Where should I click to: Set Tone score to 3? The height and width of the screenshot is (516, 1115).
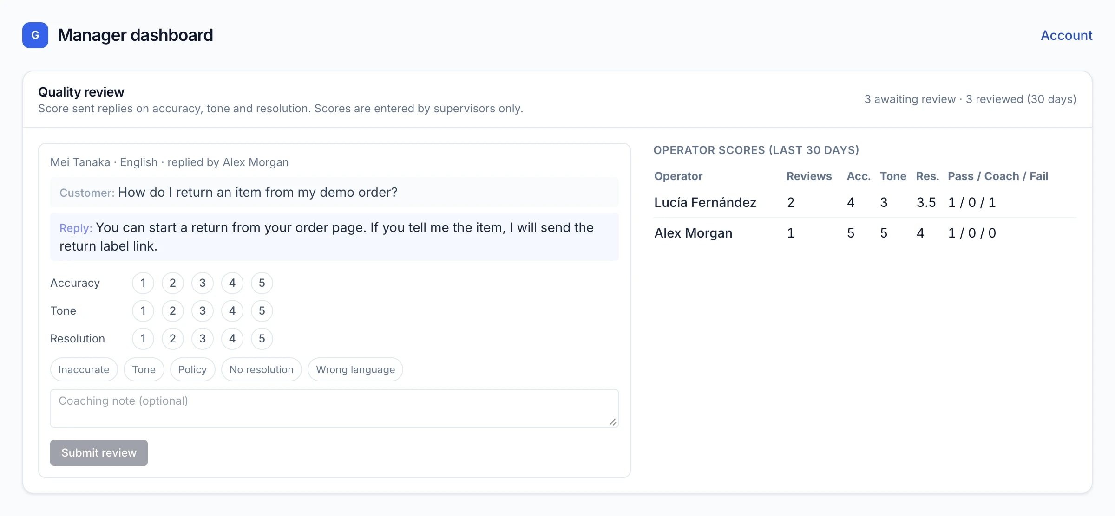pyautogui.click(x=203, y=311)
